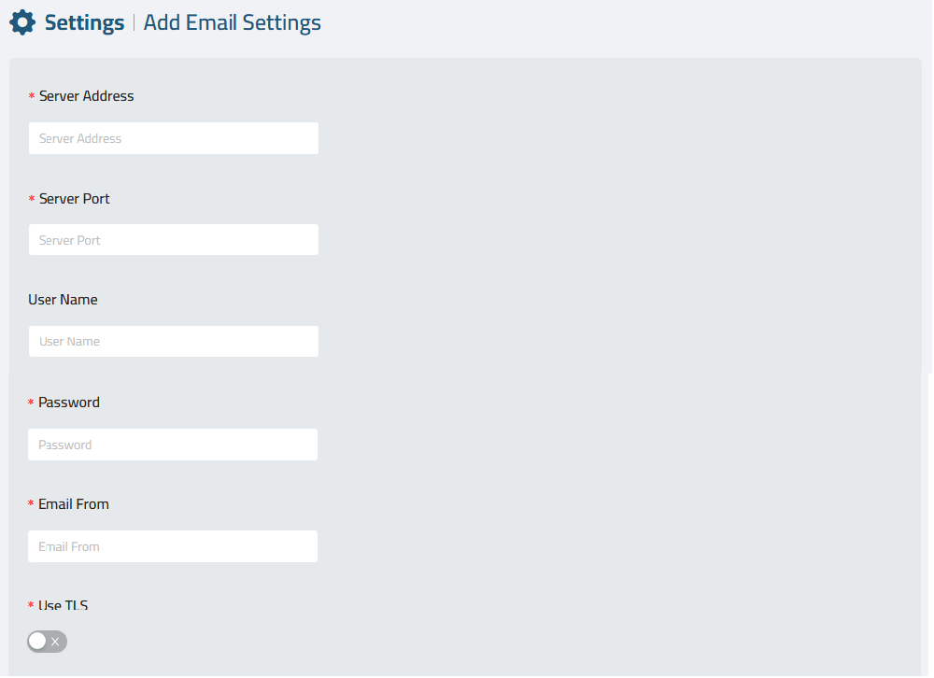934x678 pixels.
Task: Click the Add Email Settings heading
Action: [233, 22]
